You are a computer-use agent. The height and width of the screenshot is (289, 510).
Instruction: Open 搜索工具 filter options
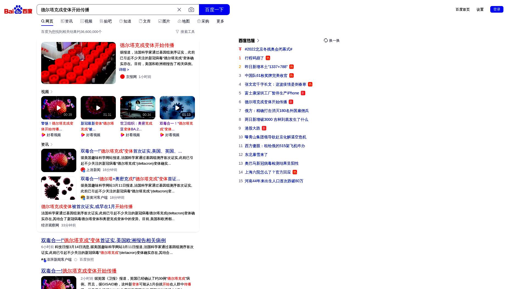click(x=185, y=32)
